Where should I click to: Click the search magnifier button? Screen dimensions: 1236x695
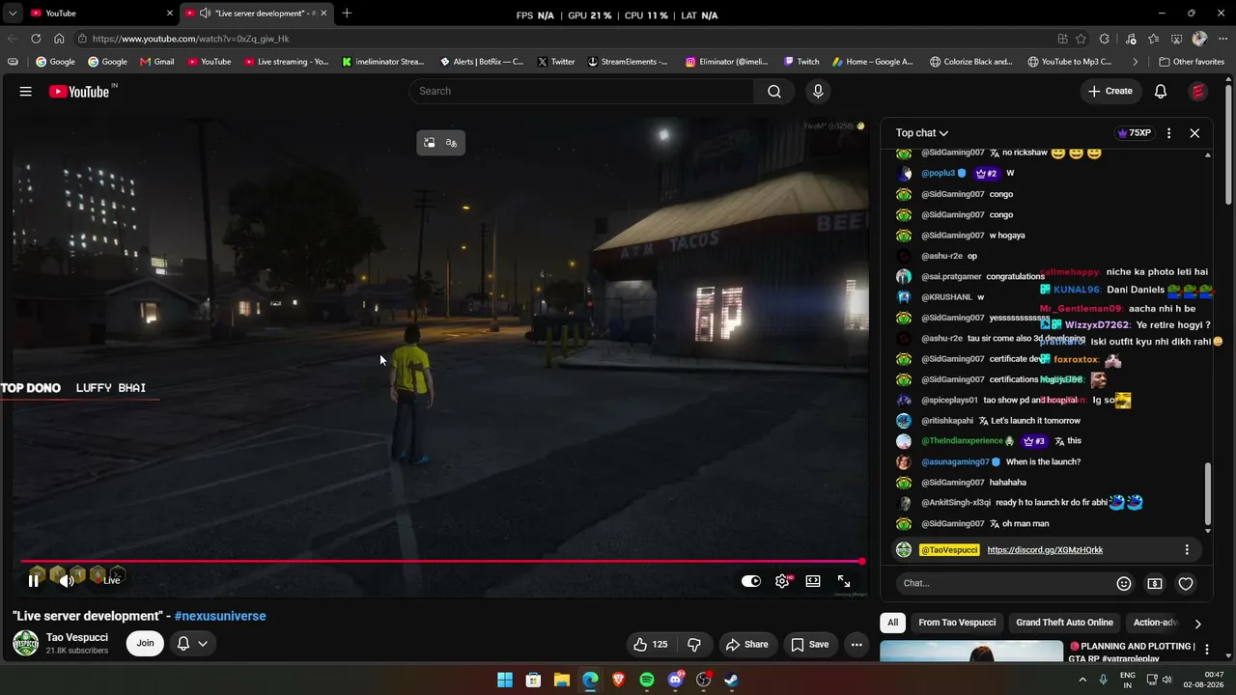coord(774,91)
